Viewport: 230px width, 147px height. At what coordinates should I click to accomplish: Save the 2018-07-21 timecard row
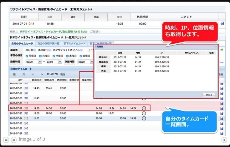pyautogui.click(x=222, y=103)
